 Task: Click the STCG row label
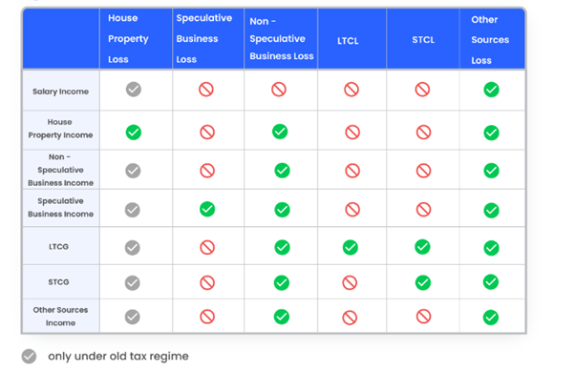pos(58,282)
